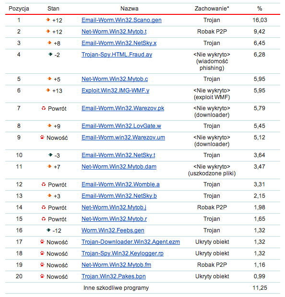The width and height of the screenshot is (285, 297).
Task: Click the position number 13
Action: click(19, 196)
